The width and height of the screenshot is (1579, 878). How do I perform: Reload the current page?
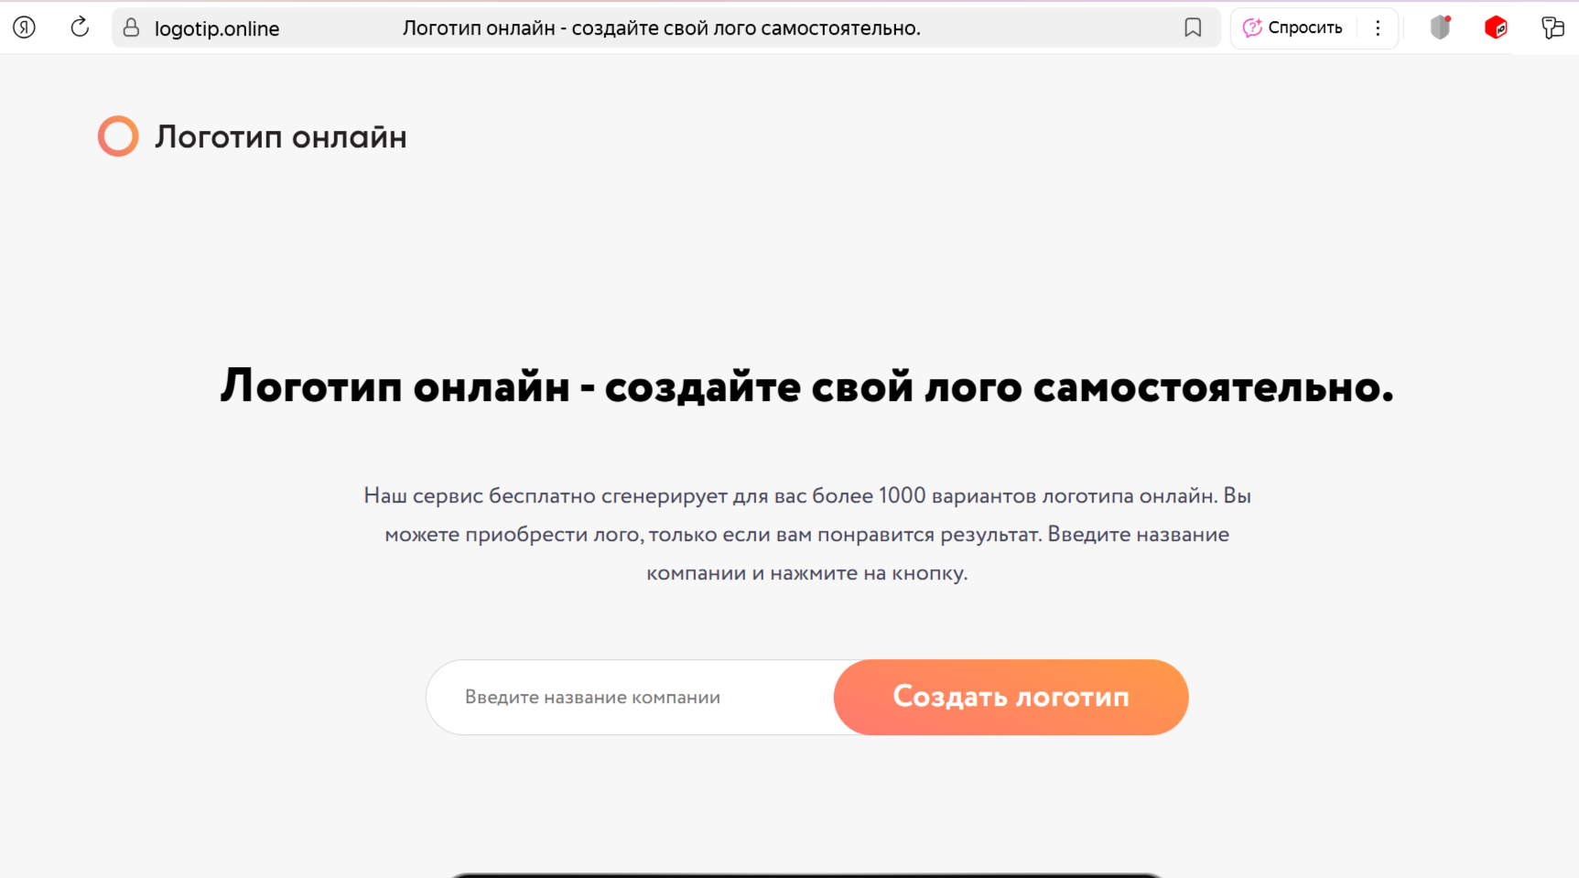[80, 27]
